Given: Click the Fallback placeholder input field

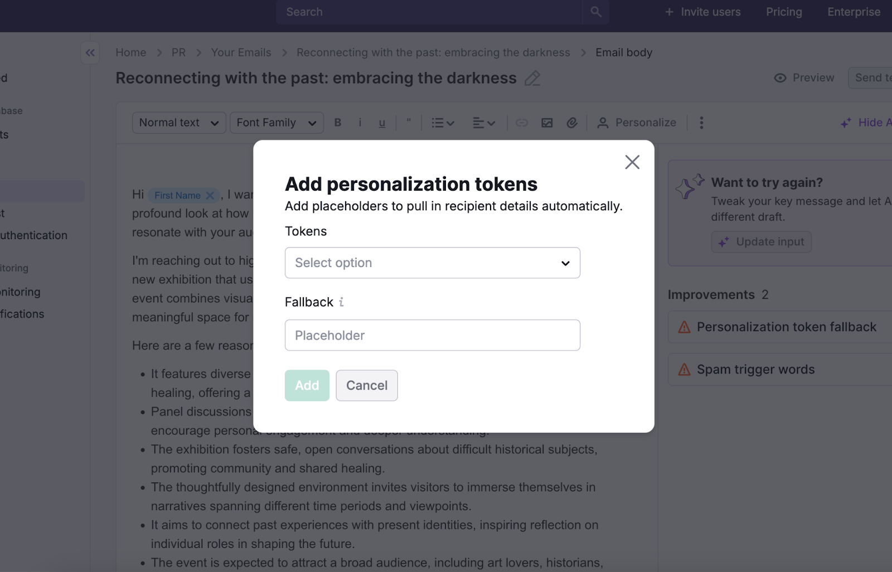Looking at the screenshot, I should click(x=432, y=335).
